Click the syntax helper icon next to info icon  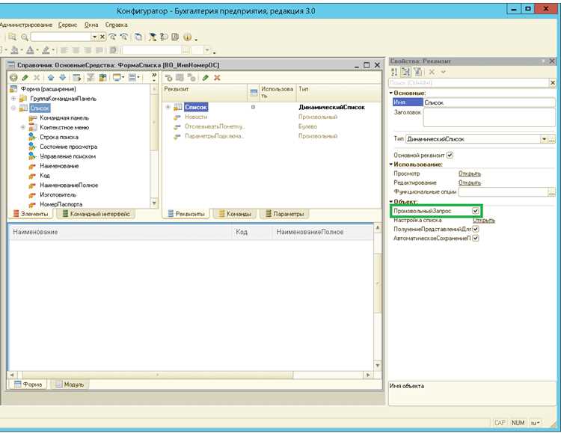(x=175, y=37)
